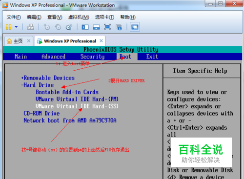Click the console view icon
Viewport: 244px width, 179px height.
135,27
